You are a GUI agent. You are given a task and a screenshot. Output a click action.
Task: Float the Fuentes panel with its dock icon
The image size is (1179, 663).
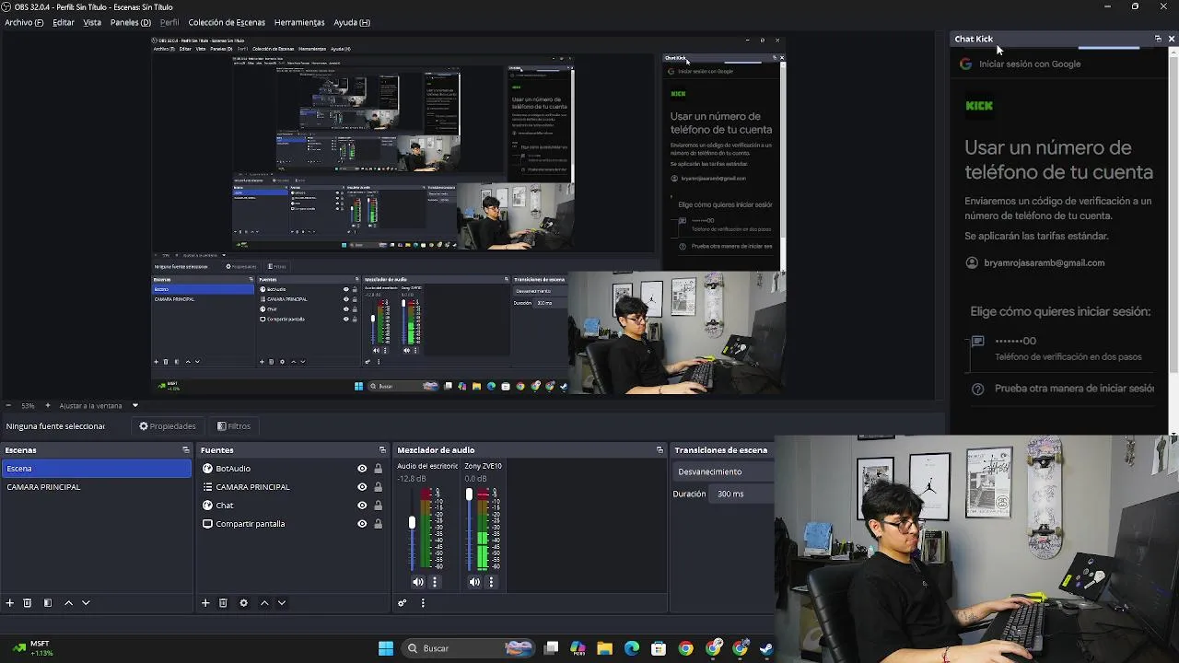pos(382,450)
